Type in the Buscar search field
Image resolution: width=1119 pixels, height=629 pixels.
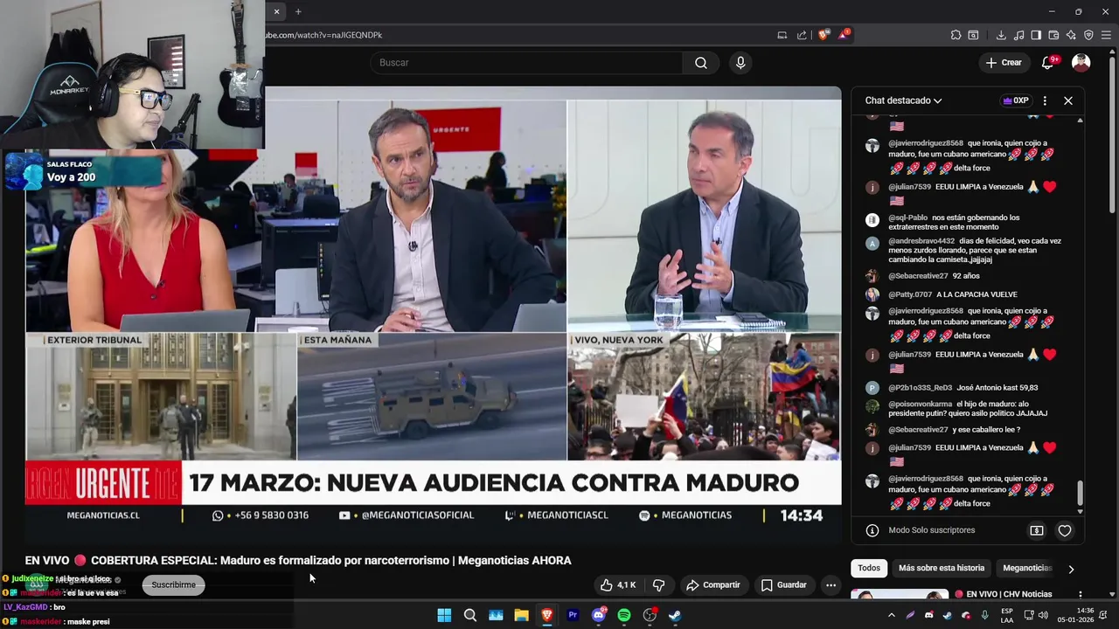point(526,63)
